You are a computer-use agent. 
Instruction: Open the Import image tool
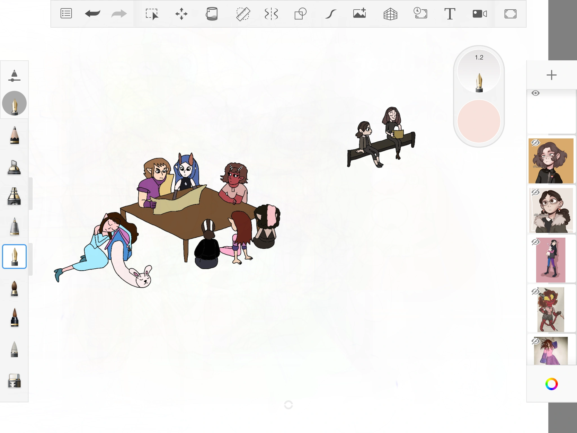pyautogui.click(x=359, y=14)
